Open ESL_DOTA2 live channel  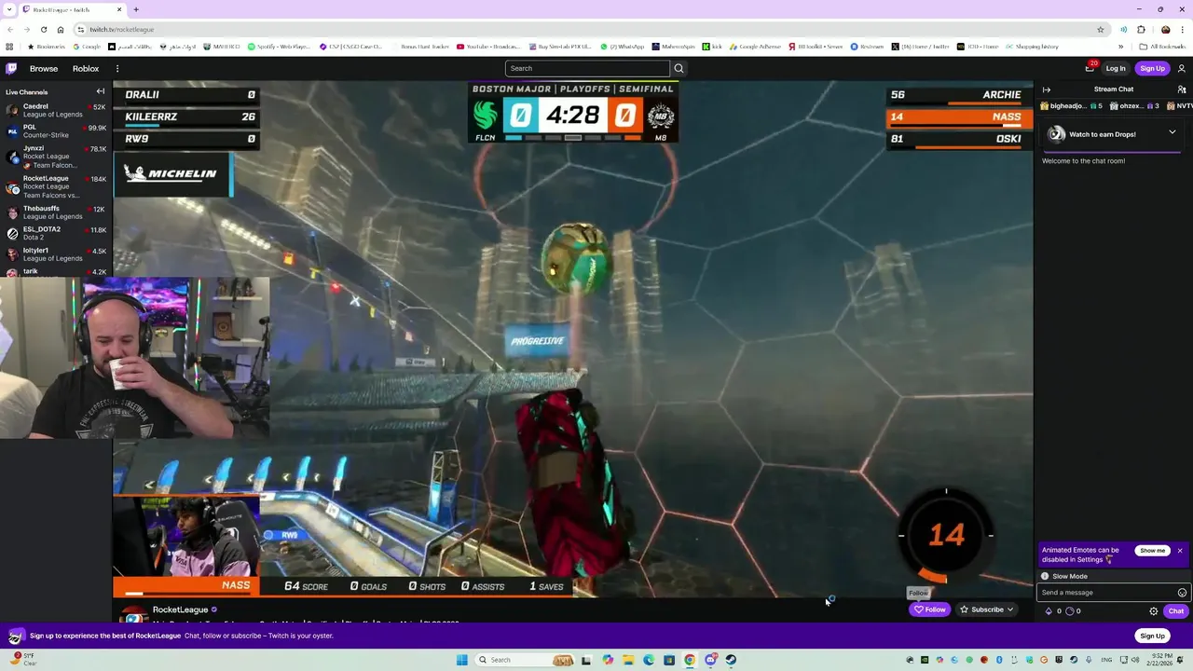coord(56,233)
